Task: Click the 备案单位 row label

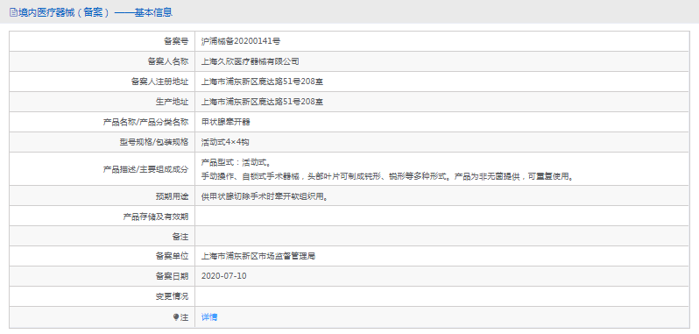Action: point(172,256)
